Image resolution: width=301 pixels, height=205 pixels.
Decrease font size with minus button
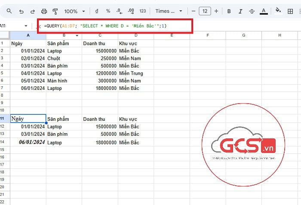click(193, 11)
